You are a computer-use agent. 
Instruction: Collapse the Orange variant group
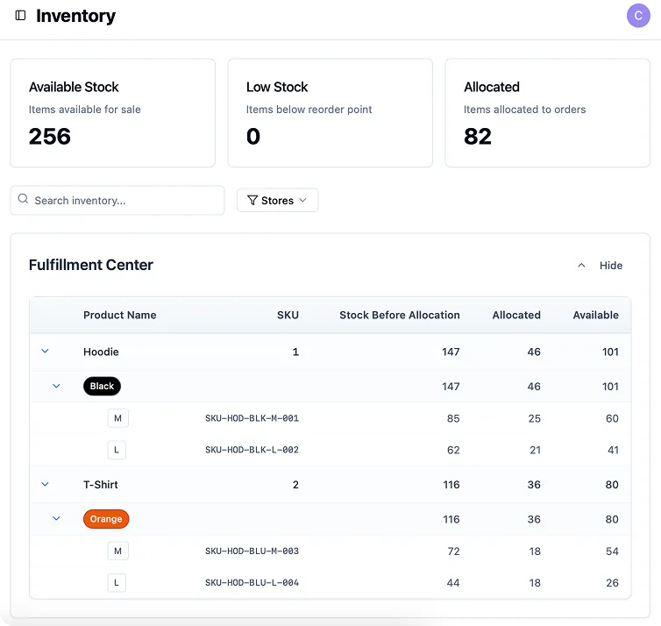point(57,519)
